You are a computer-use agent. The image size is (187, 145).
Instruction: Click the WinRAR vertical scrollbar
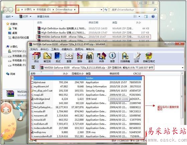[x=182, y=96]
